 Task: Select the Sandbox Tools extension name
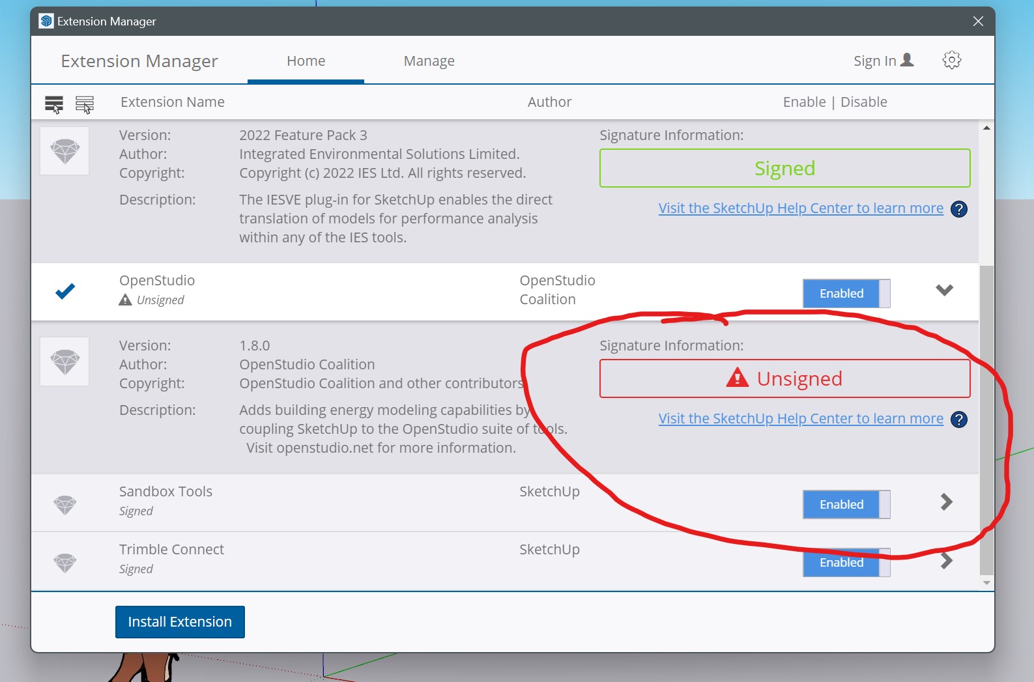pyautogui.click(x=165, y=491)
